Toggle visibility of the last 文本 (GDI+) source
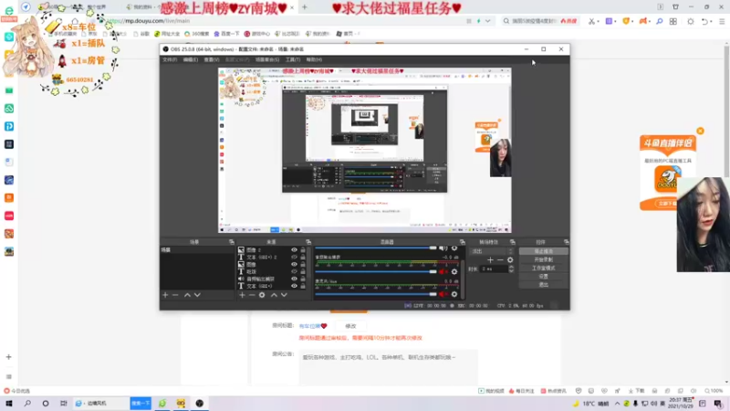 (294, 286)
